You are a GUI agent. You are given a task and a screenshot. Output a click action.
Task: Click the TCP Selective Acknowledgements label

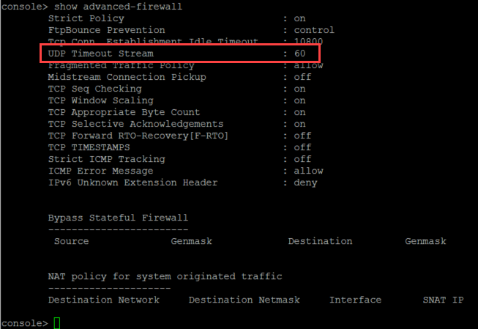pyautogui.click(x=135, y=124)
